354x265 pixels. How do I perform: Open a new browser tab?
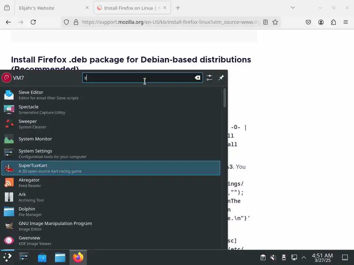click(178, 8)
